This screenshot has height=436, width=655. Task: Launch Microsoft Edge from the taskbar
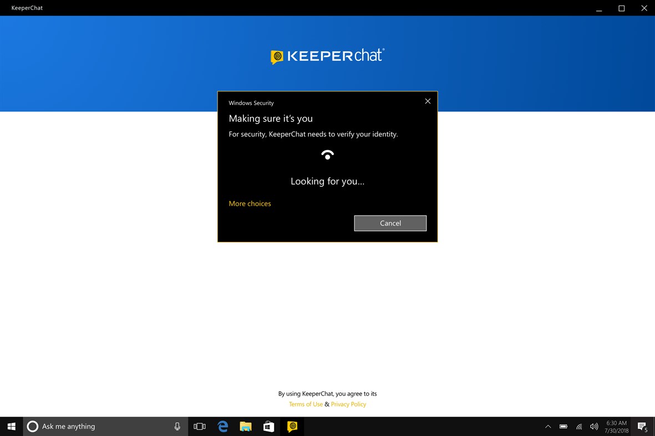[222, 427]
